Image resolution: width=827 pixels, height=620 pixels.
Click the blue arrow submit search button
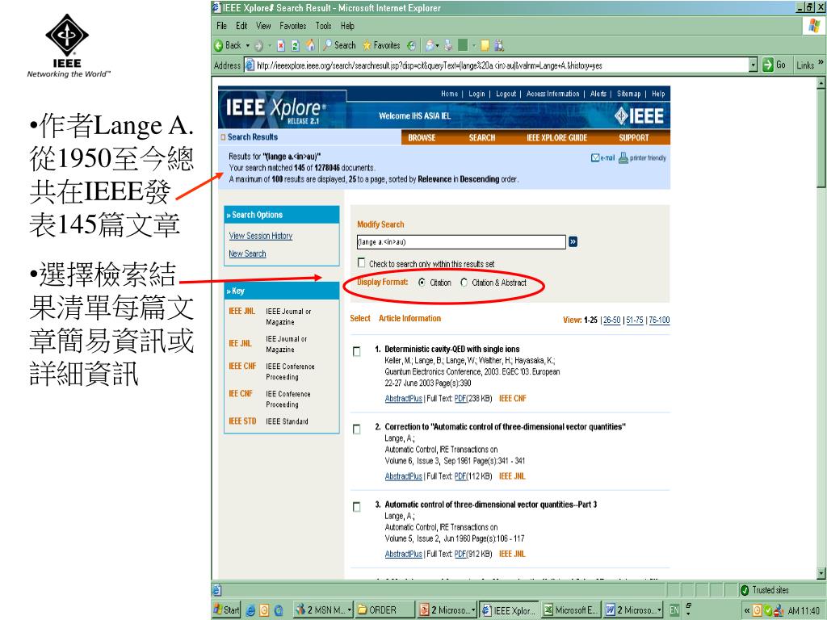(x=573, y=241)
